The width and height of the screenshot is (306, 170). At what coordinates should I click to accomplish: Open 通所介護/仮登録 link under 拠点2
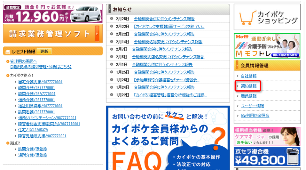[33, 155]
